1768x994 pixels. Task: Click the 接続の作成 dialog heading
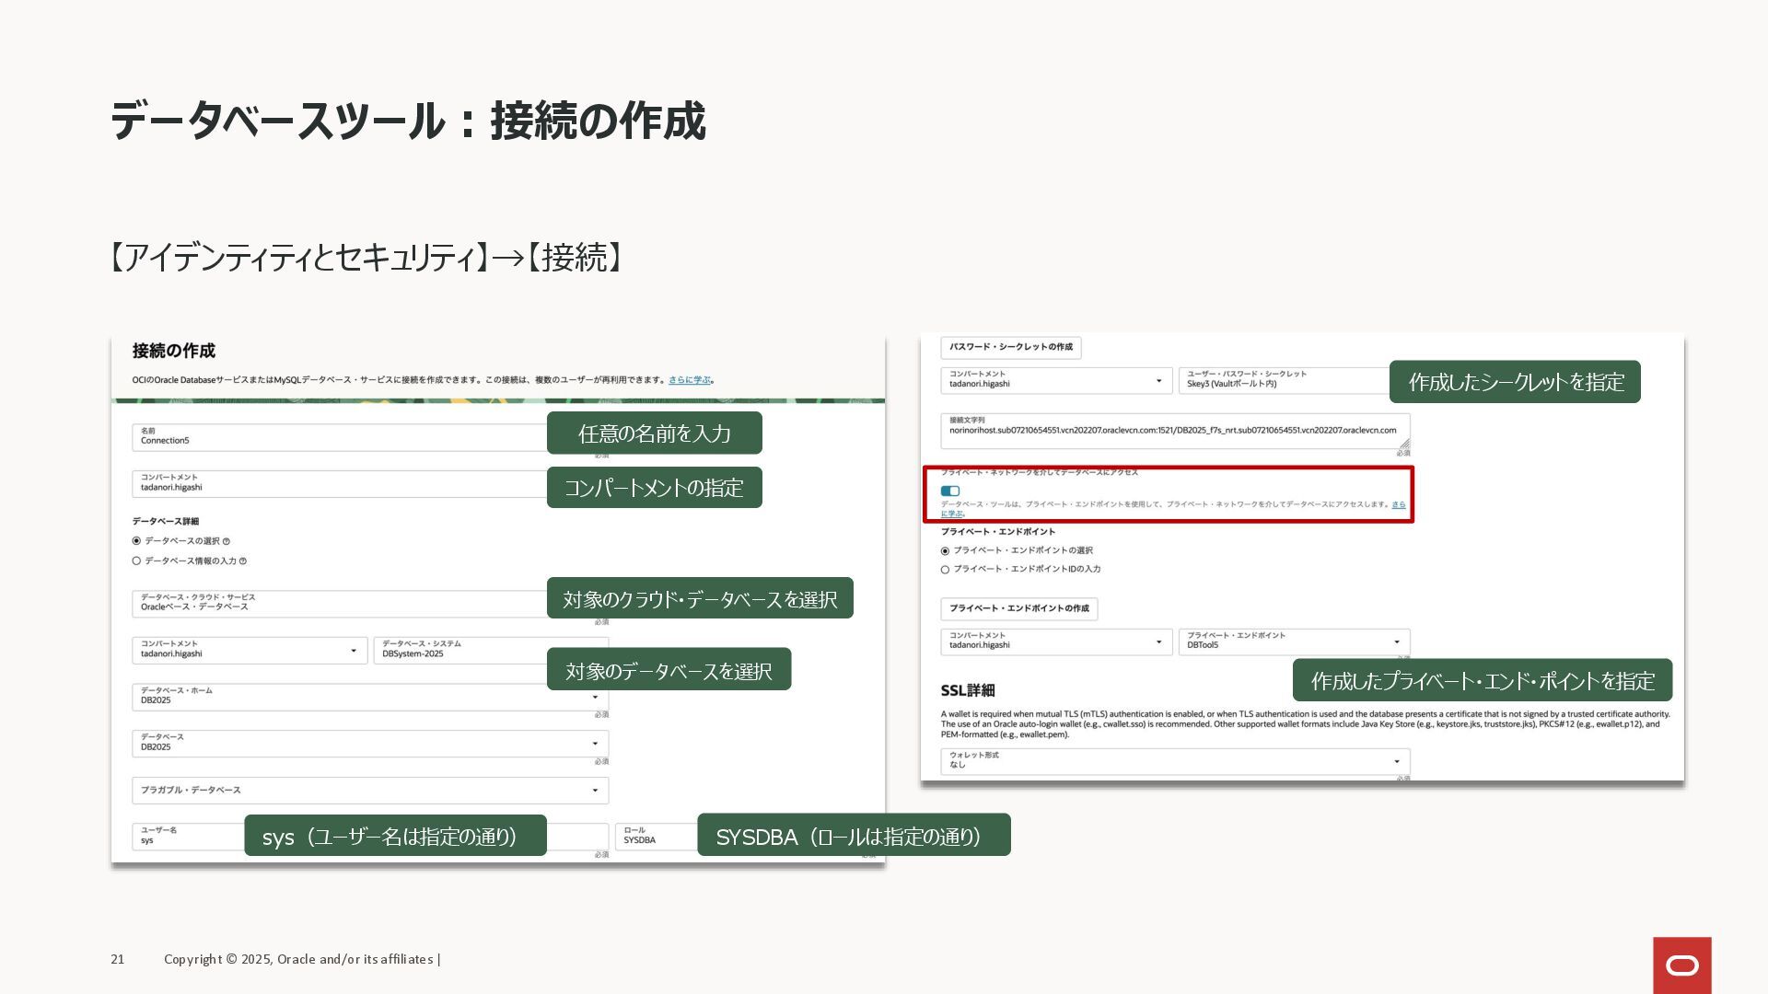[x=173, y=351]
